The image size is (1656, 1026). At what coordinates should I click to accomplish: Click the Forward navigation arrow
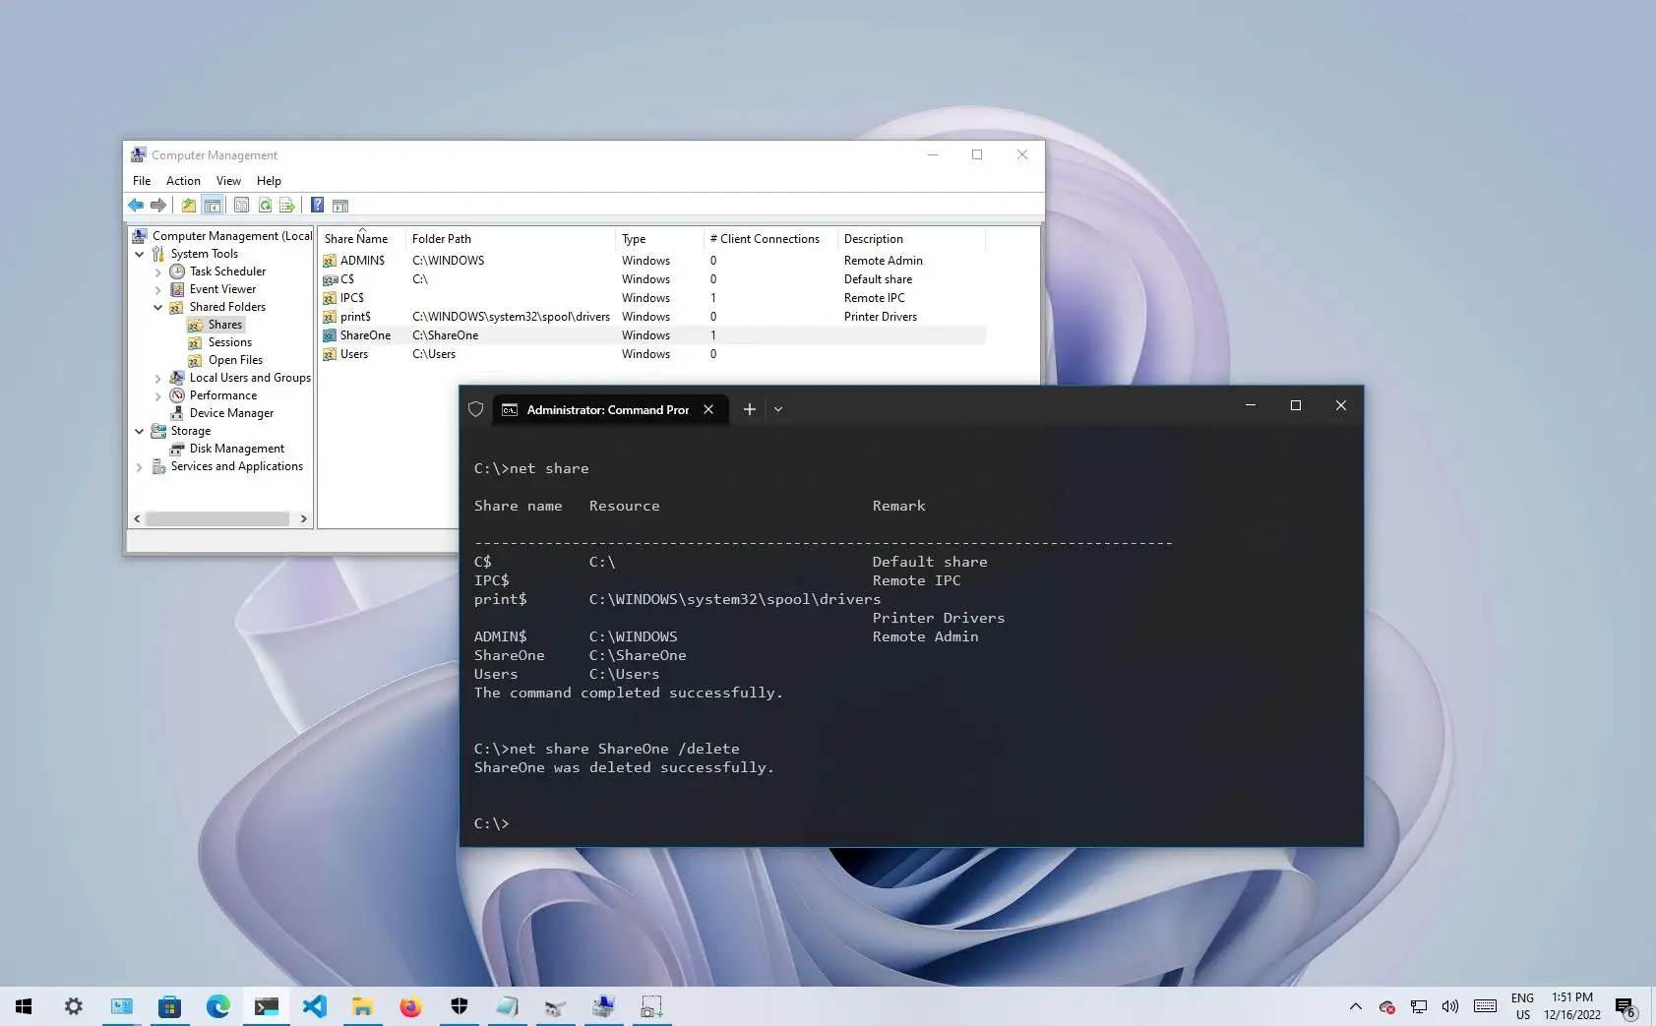tap(158, 205)
